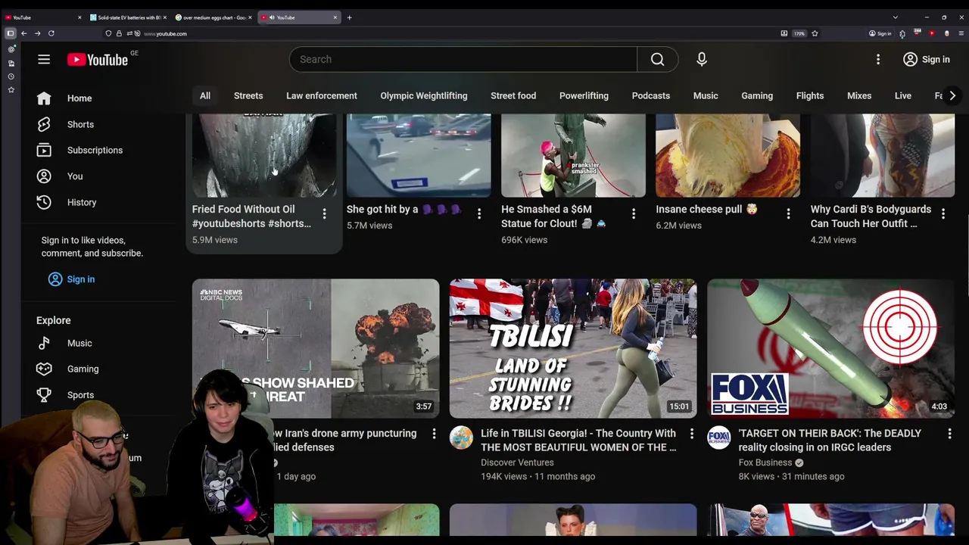Click the Home sidebar icon
Image resolution: width=969 pixels, height=545 pixels.
[44, 98]
